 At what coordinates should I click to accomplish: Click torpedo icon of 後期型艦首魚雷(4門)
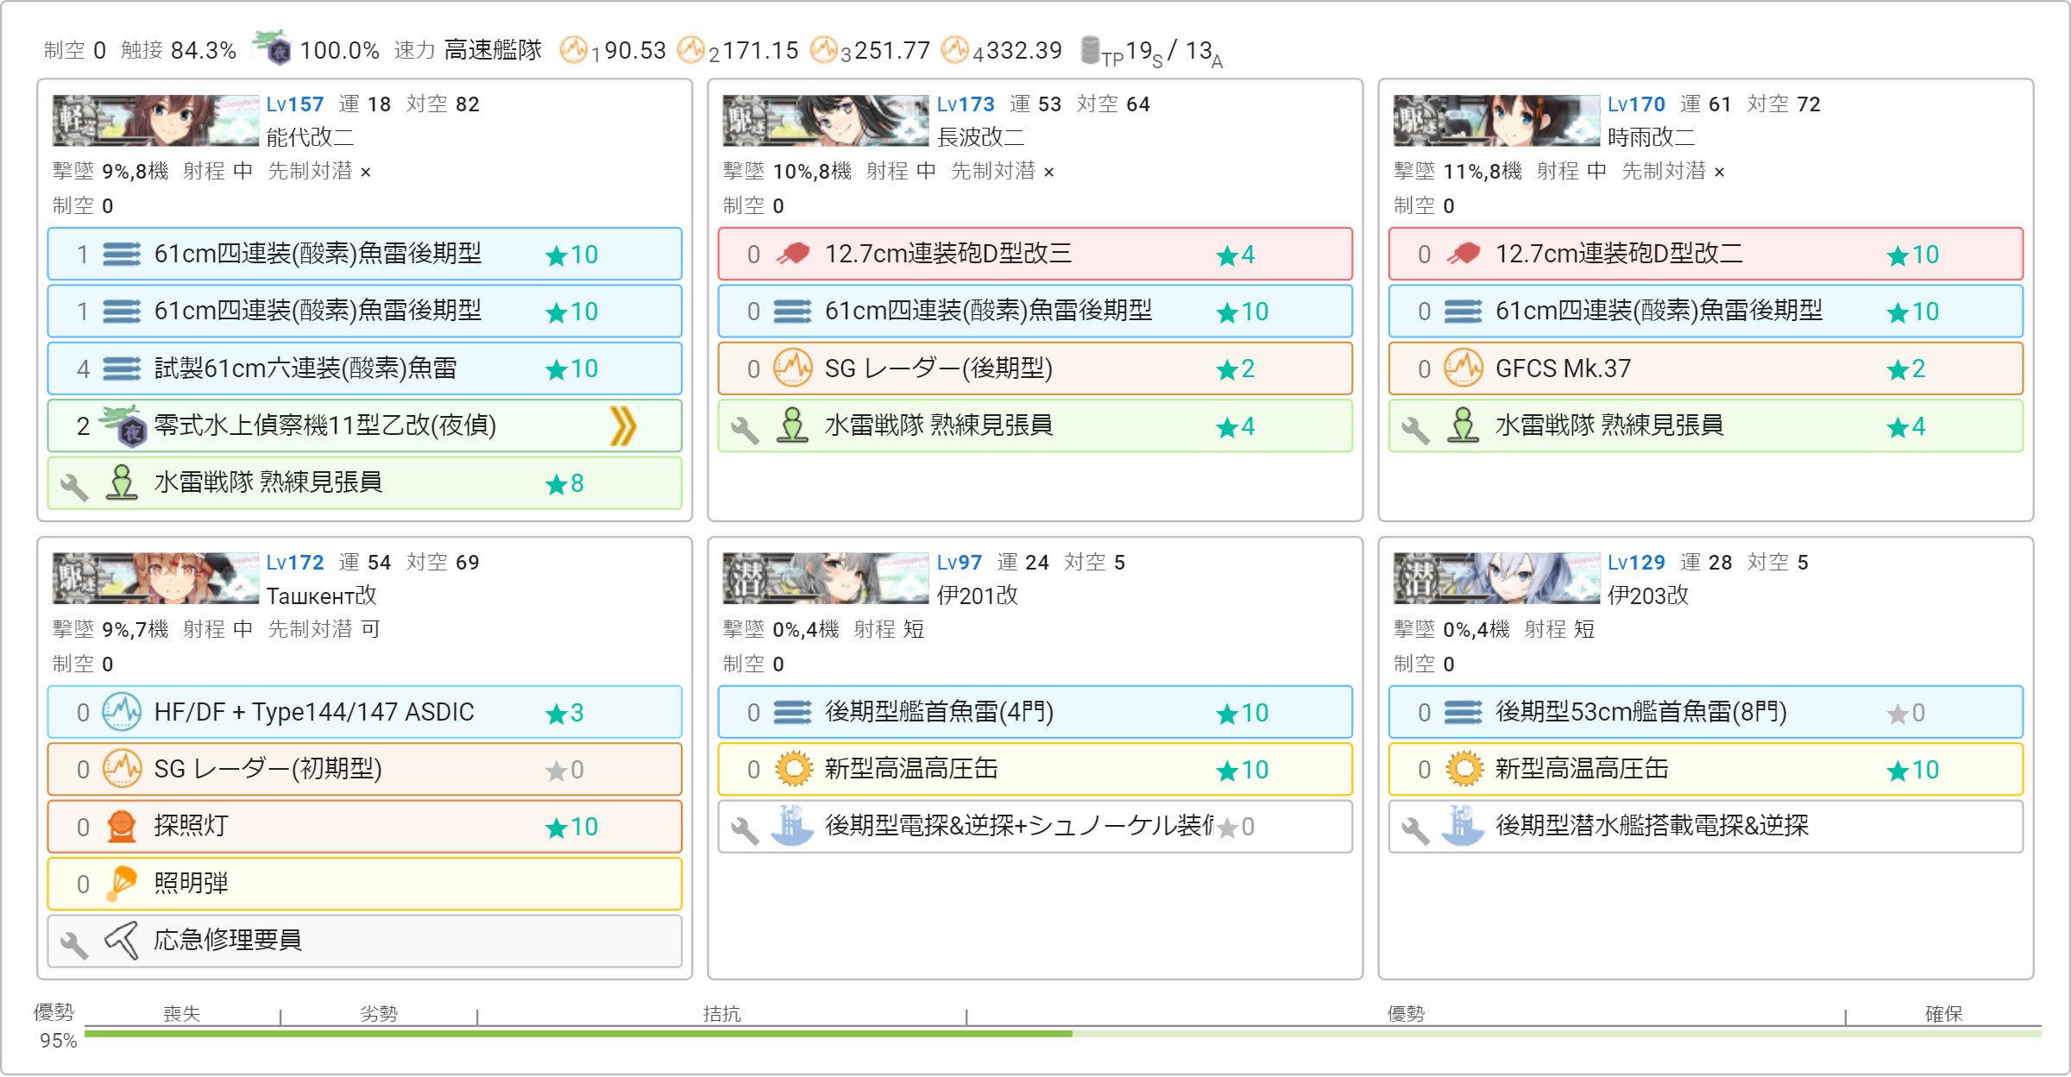(792, 712)
